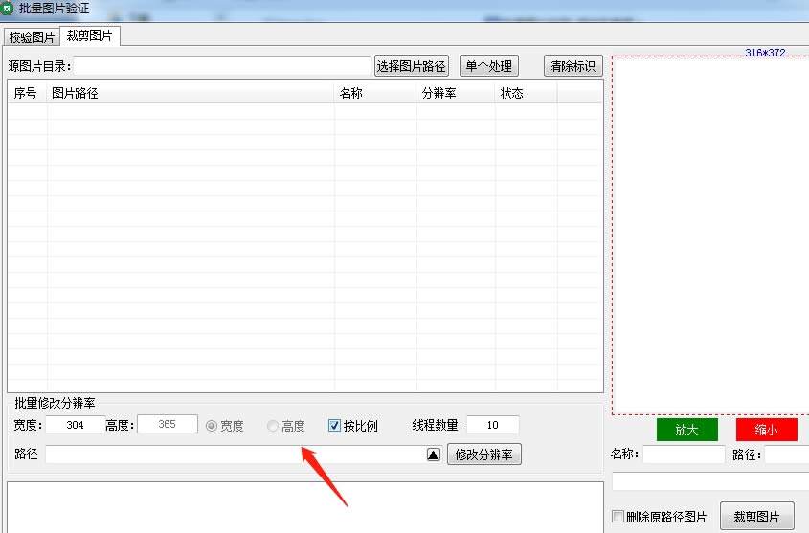The height and width of the screenshot is (533, 809).
Task: Click the 选择图片路径 button
Action: click(412, 66)
